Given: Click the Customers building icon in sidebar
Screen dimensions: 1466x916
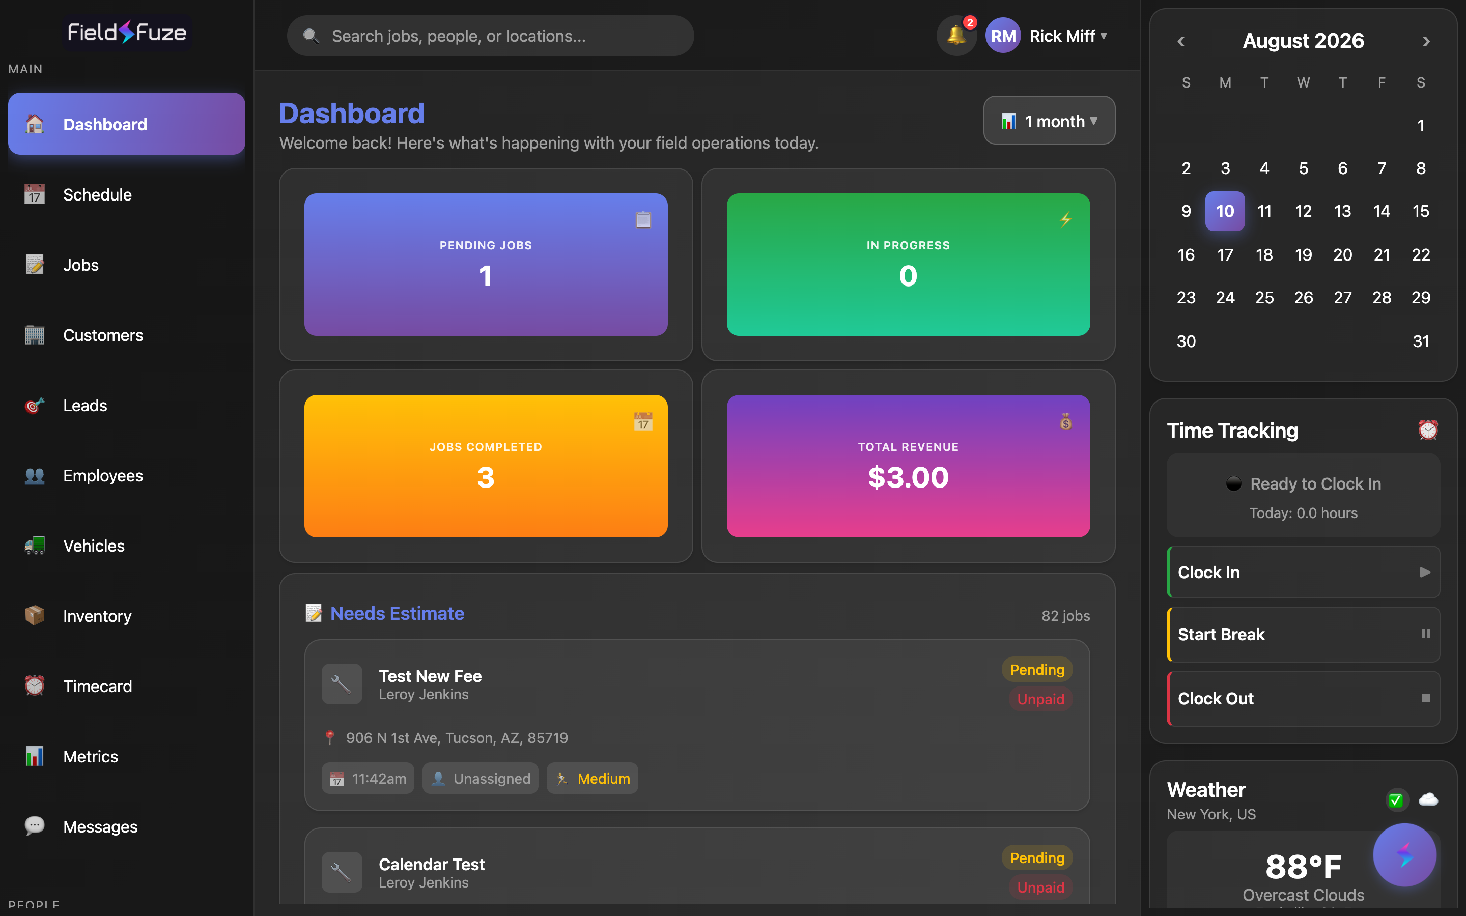Looking at the screenshot, I should [x=35, y=335].
